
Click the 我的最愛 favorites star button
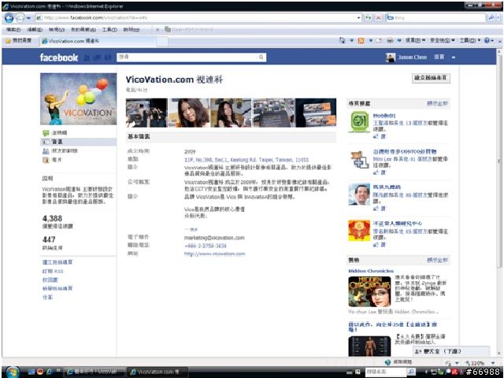click(x=18, y=40)
